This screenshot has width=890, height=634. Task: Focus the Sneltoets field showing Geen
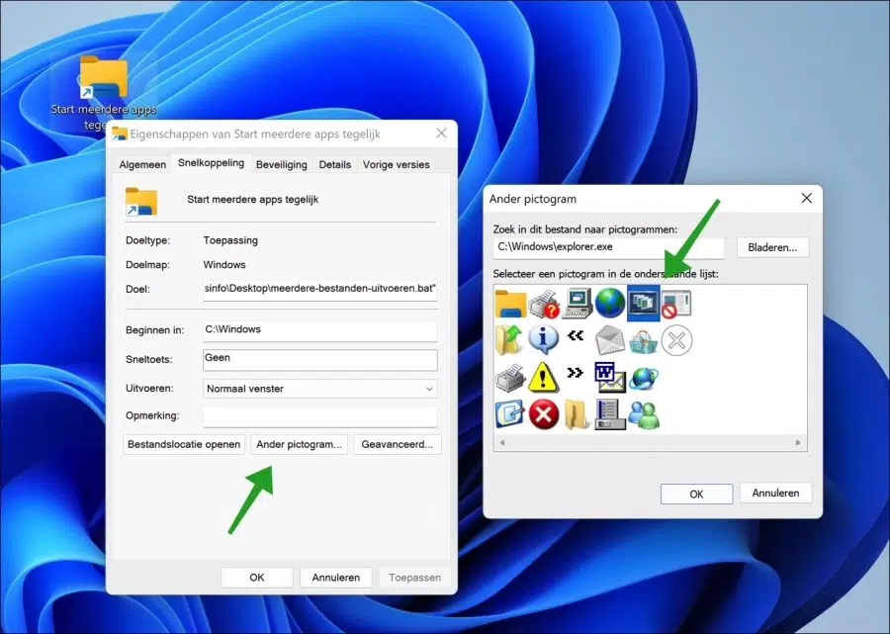point(320,359)
